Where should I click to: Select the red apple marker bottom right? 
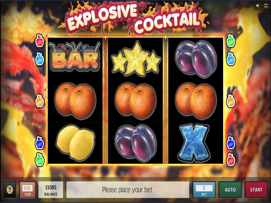pyautogui.click(x=231, y=160)
